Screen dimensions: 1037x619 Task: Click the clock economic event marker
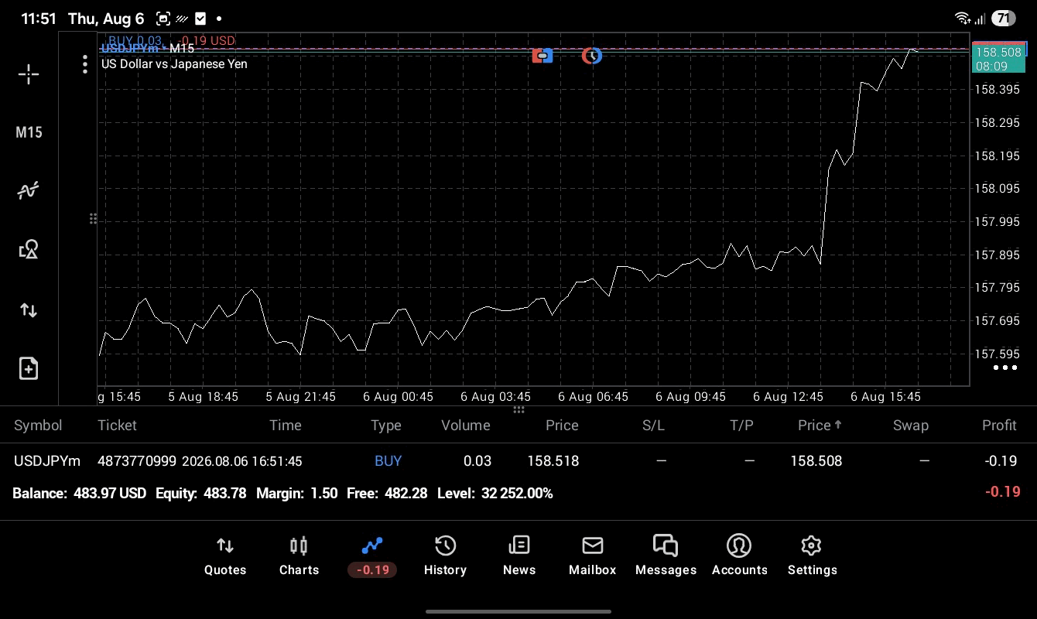[592, 56]
